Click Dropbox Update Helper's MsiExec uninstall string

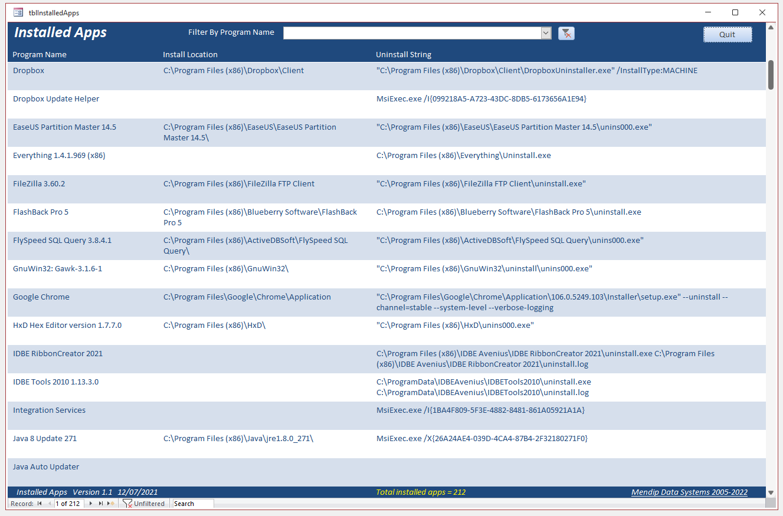click(x=481, y=98)
